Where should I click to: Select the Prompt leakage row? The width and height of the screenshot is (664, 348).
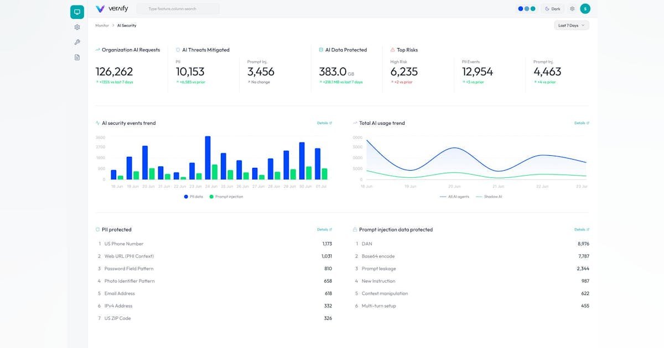[x=471, y=268]
